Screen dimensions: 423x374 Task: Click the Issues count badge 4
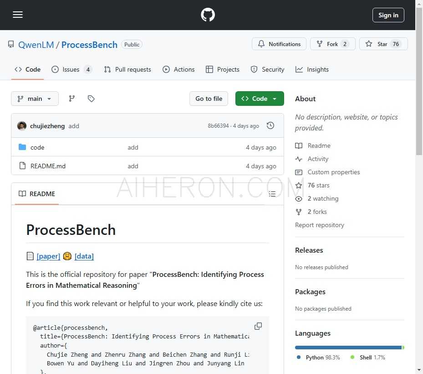click(88, 69)
